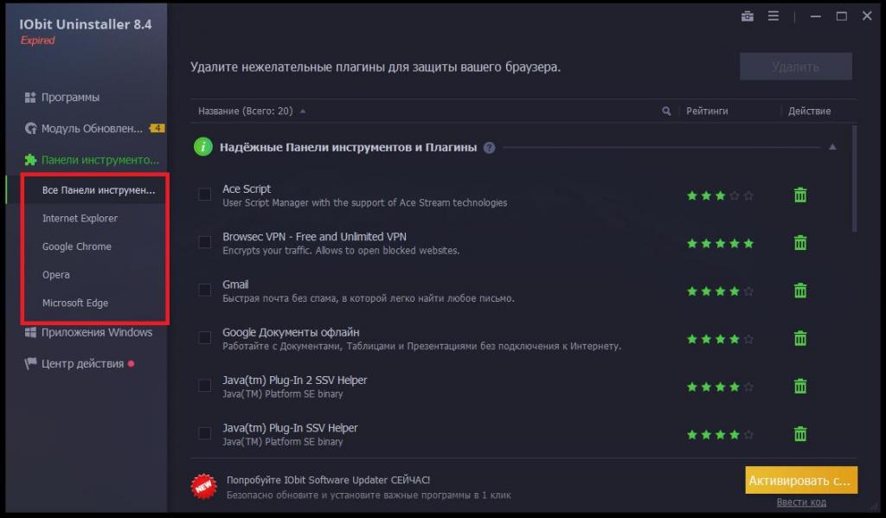The image size is (886, 518).
Task: Open the hamburger options menu
Action: (x=773, y=16)
